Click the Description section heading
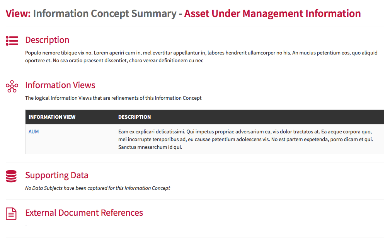Image resolution: width=390 pixels, height=249 pixels. [47, 40]
